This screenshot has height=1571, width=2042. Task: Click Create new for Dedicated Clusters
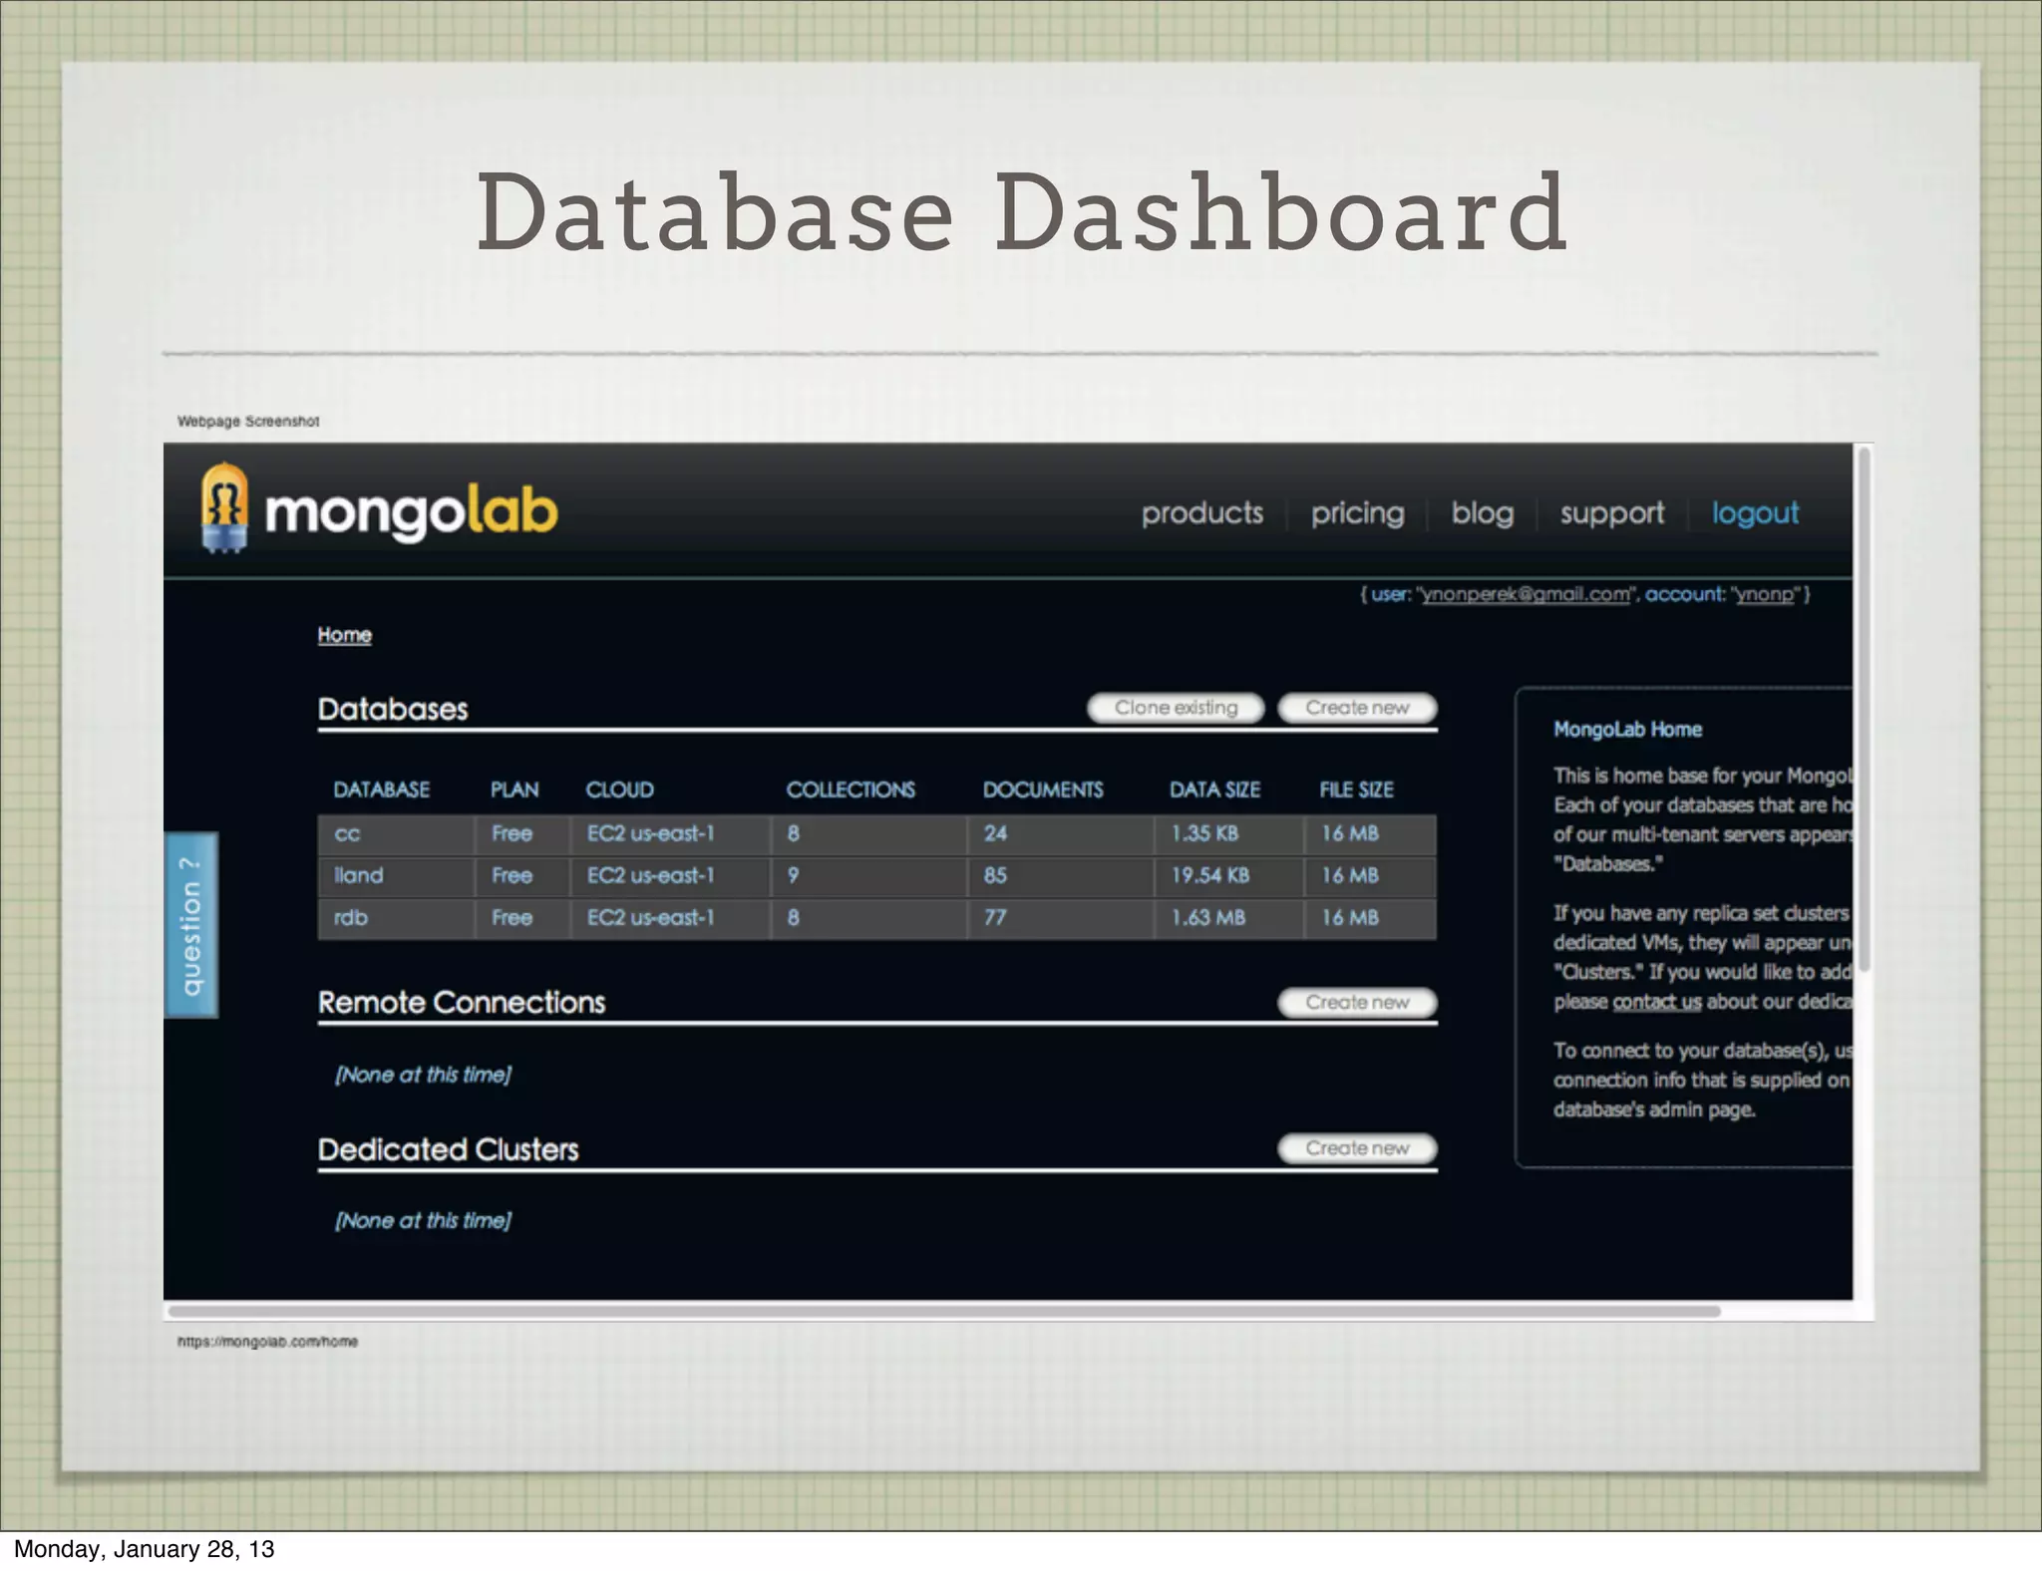(x=1357, y=1148)
